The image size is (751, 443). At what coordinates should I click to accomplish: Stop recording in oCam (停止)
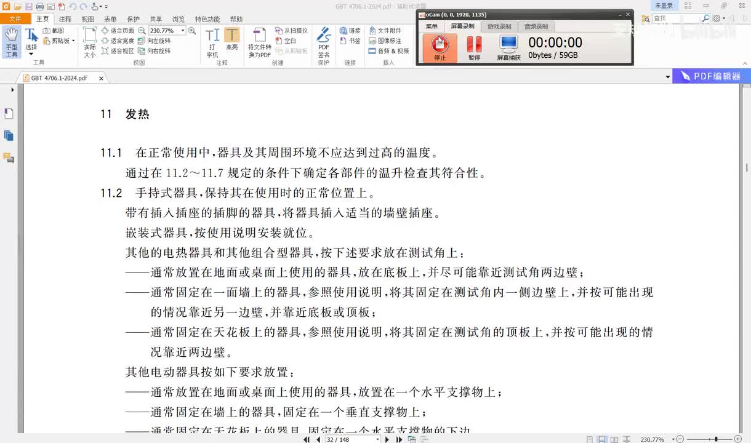coord(440,47)
